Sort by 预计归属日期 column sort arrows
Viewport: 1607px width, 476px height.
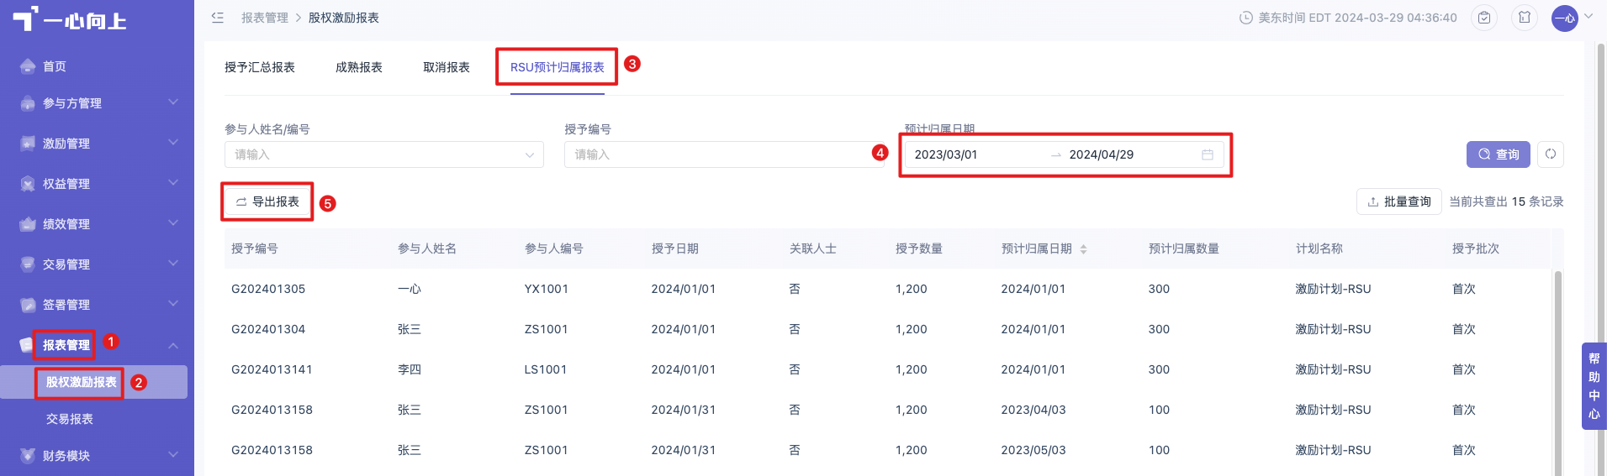pyautogui.click(x=1083, y=249)
